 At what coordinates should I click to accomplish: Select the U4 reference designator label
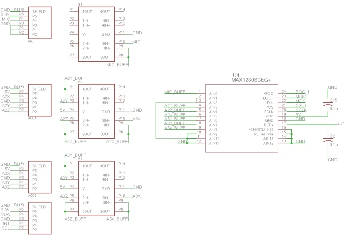click(x=236, y=75)
